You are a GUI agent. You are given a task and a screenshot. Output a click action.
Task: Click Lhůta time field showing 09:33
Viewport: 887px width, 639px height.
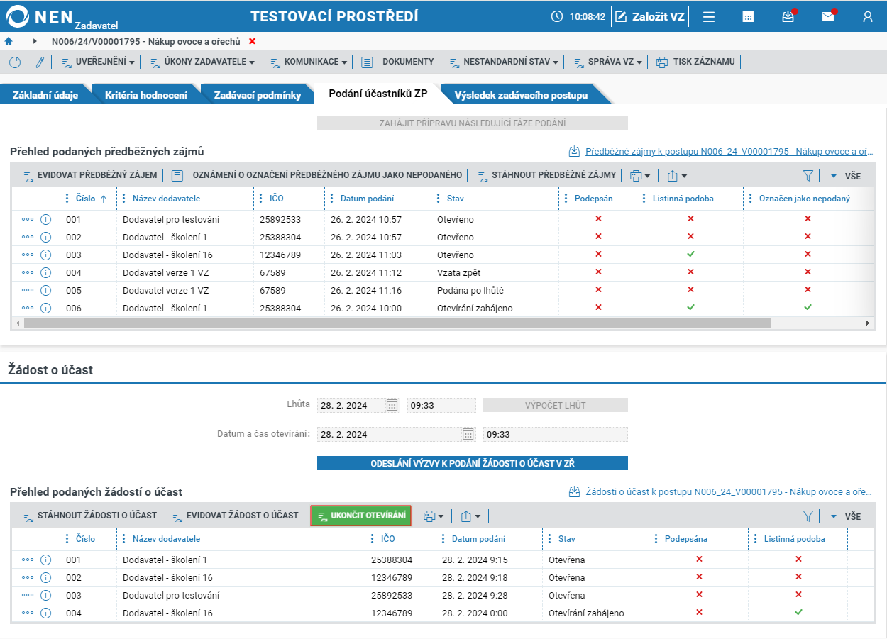coord(441,405)
